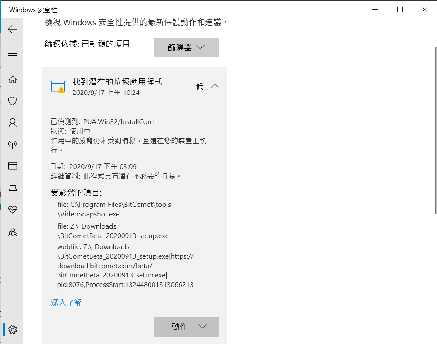The width and height of the screenshot is (437, 344).
Task: Click the vertical scrollbar thumb
Action: click(436, 131)
